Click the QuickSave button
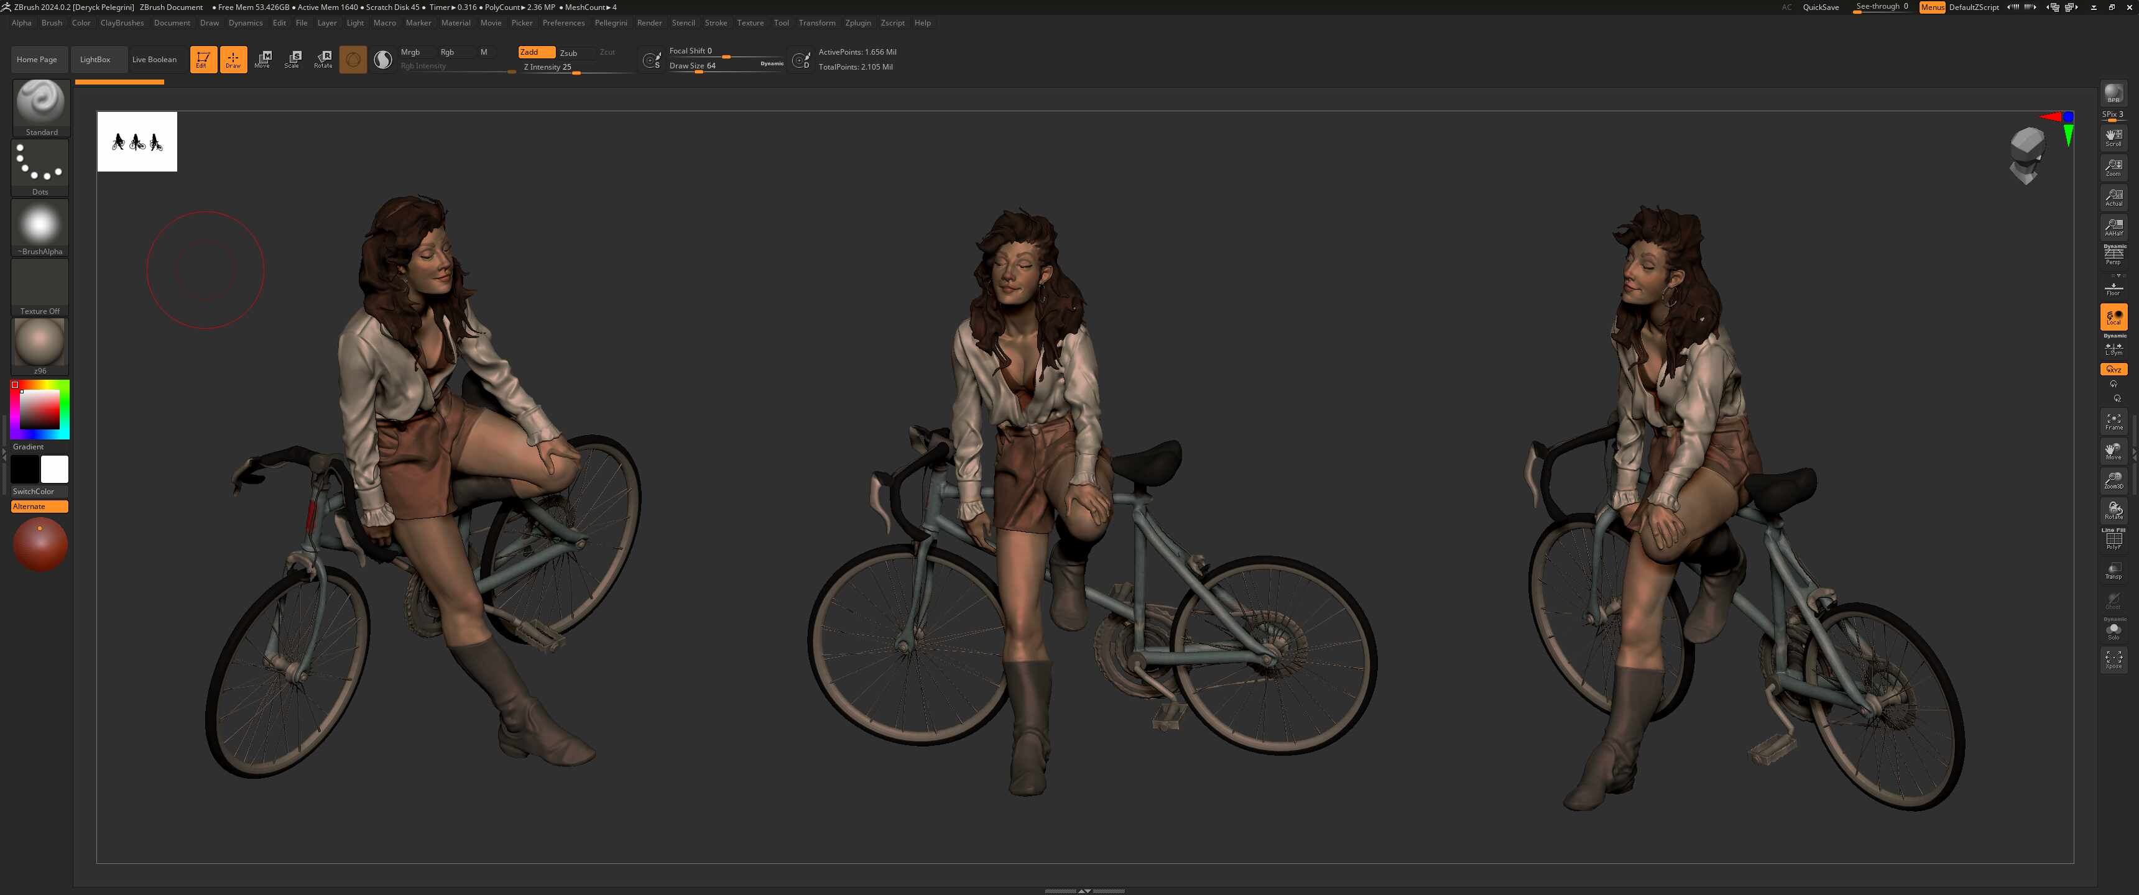 point(1820,7)
